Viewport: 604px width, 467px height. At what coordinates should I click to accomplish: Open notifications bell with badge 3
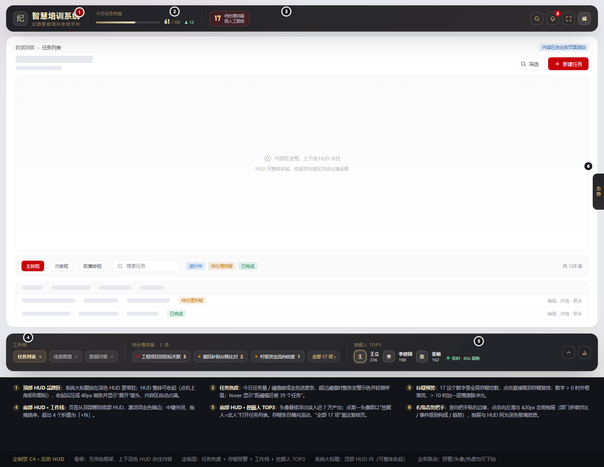tap(553, 18)
